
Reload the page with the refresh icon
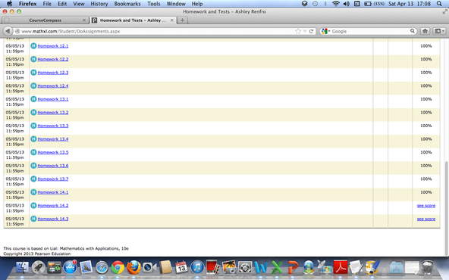point(311,31)
